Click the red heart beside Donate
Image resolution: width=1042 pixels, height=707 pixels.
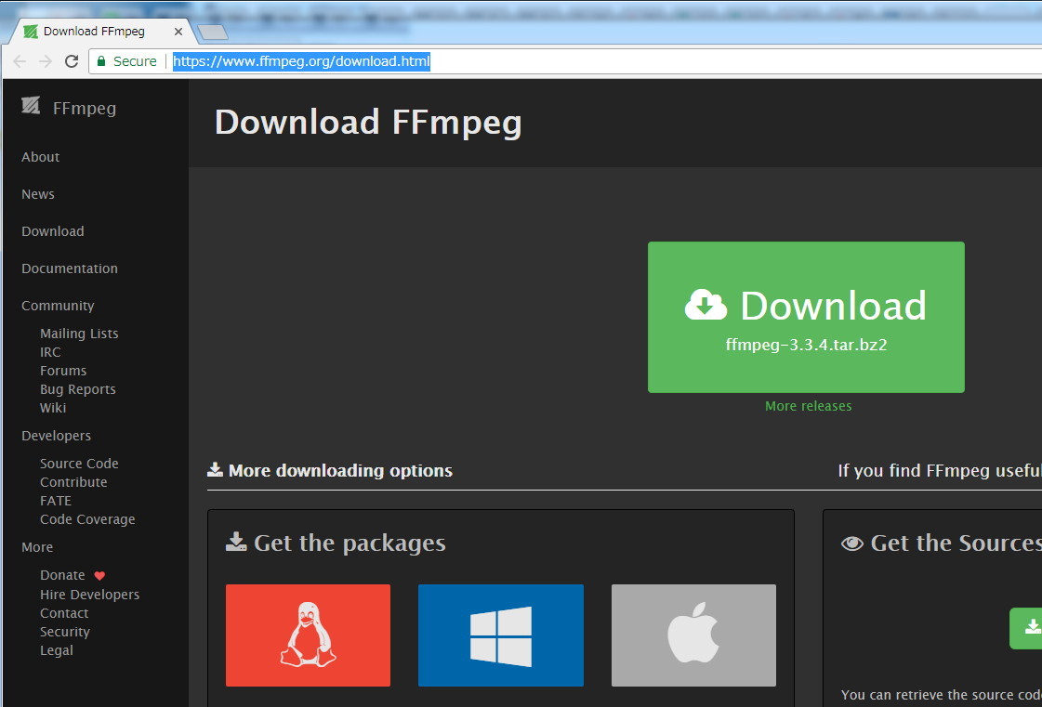tap(99, 576)
